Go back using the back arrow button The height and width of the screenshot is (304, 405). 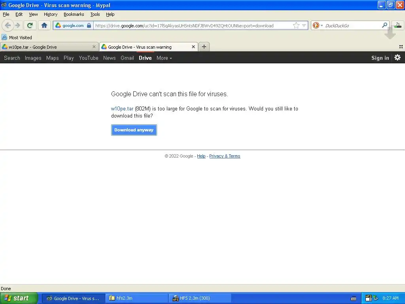(x=8, y=25)
